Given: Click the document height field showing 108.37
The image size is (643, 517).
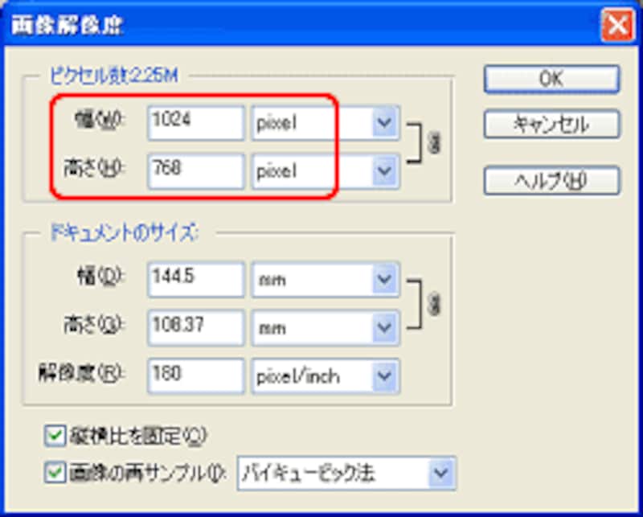Looking at the screenshot, I should click(196, 328).
